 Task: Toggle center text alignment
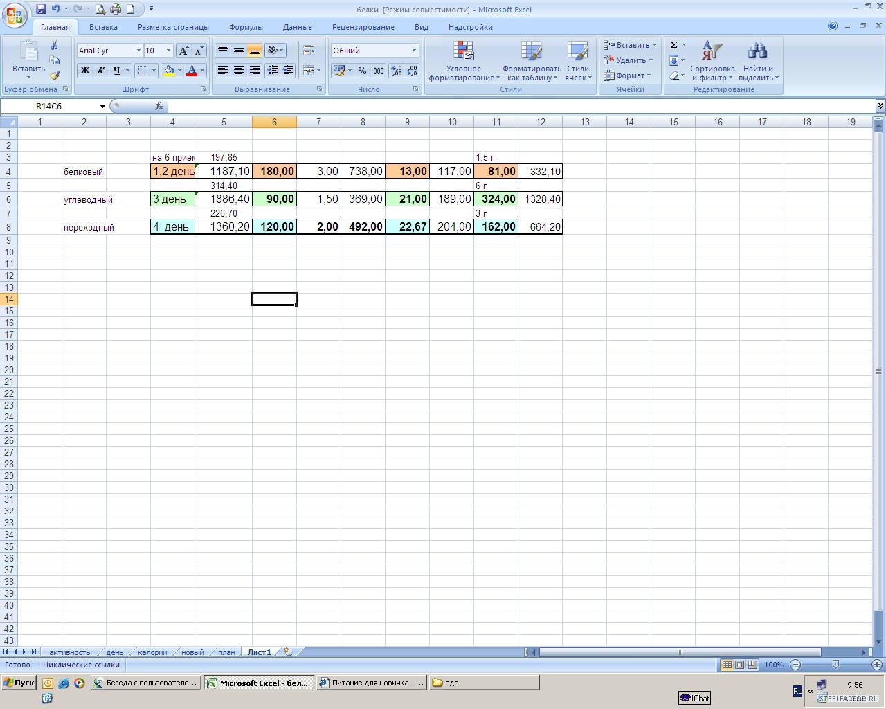[239, 71]
